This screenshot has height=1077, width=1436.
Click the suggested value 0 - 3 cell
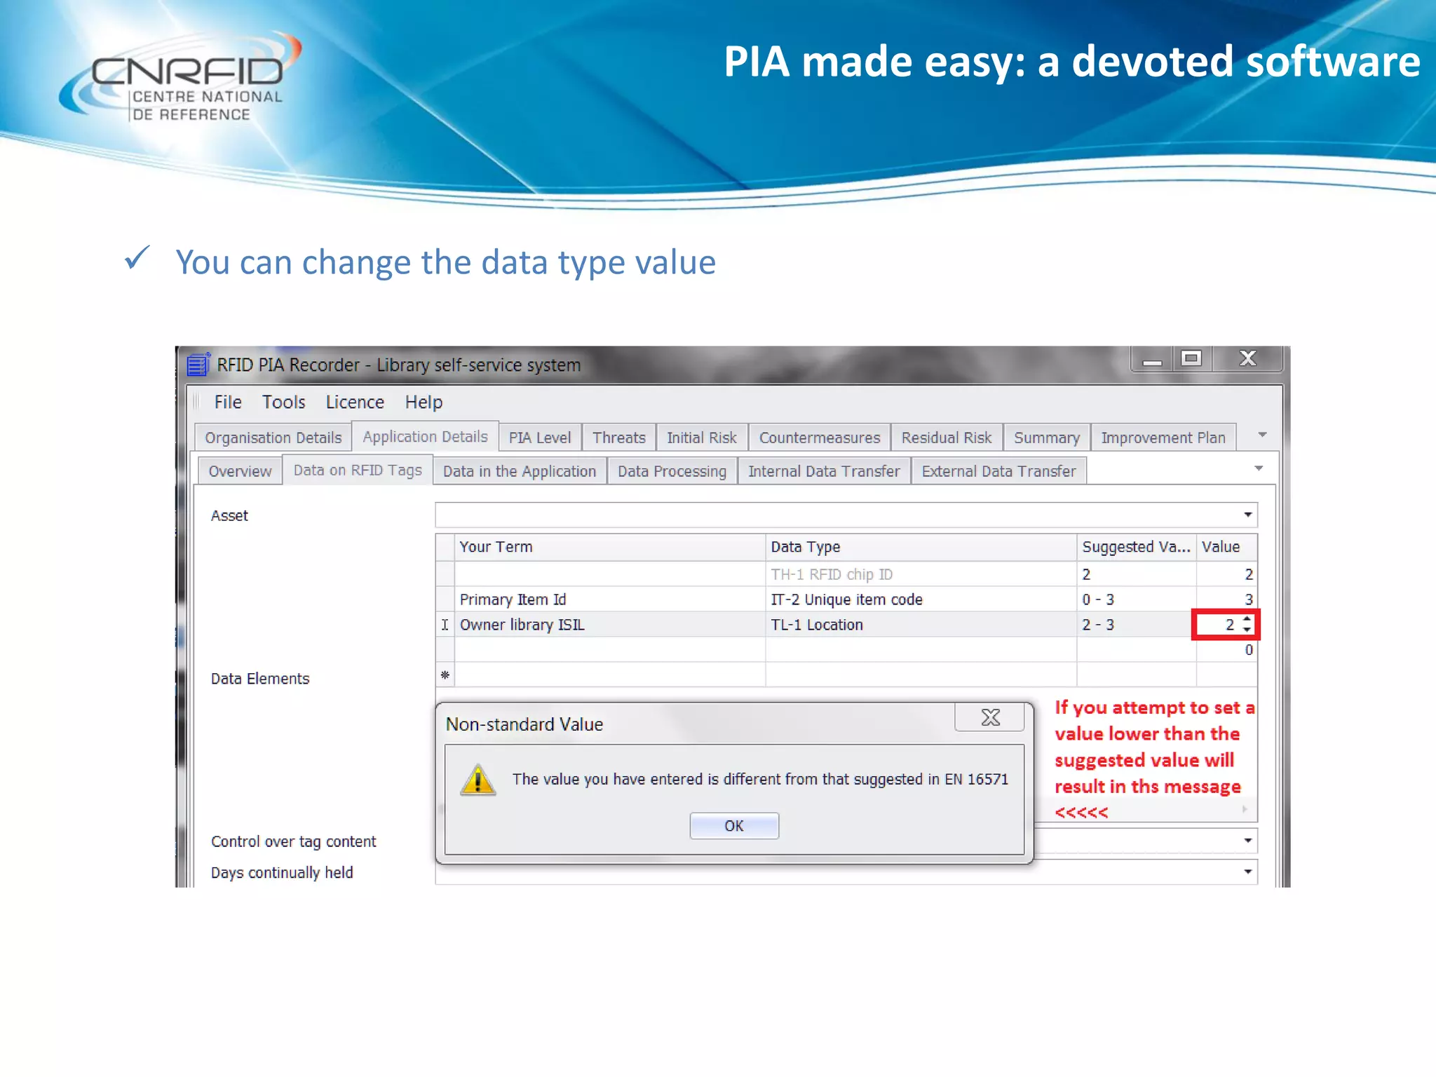coord(1137,600)
